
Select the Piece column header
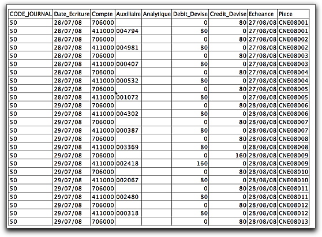[x=293, y=14]
